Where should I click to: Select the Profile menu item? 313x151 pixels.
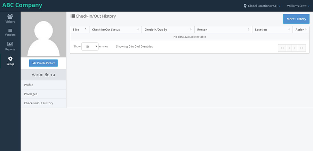coord(43,85)
